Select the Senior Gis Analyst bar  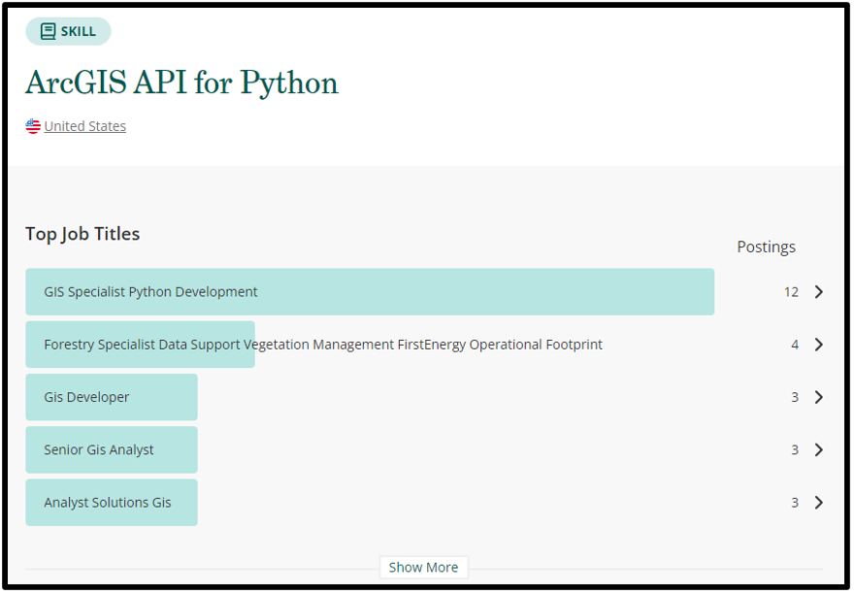pos(112,449)
